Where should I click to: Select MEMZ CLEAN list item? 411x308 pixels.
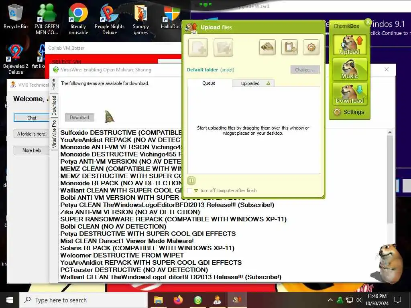coord(121,169)
